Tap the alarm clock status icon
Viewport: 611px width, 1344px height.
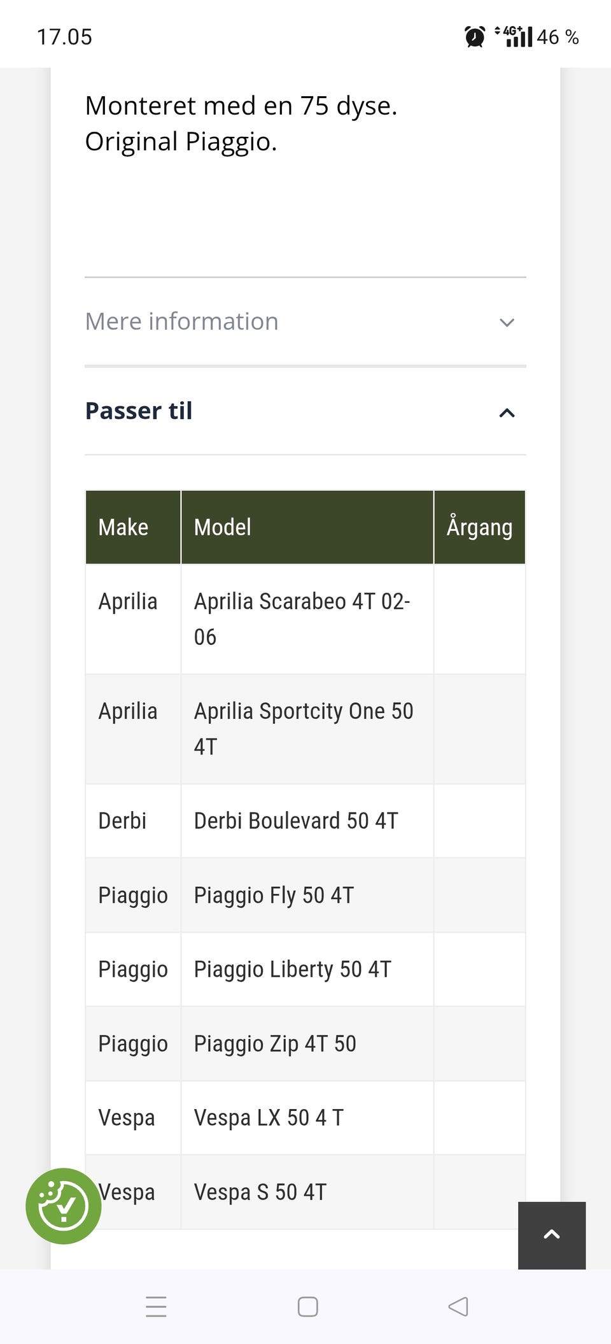(x=474, y=37)
